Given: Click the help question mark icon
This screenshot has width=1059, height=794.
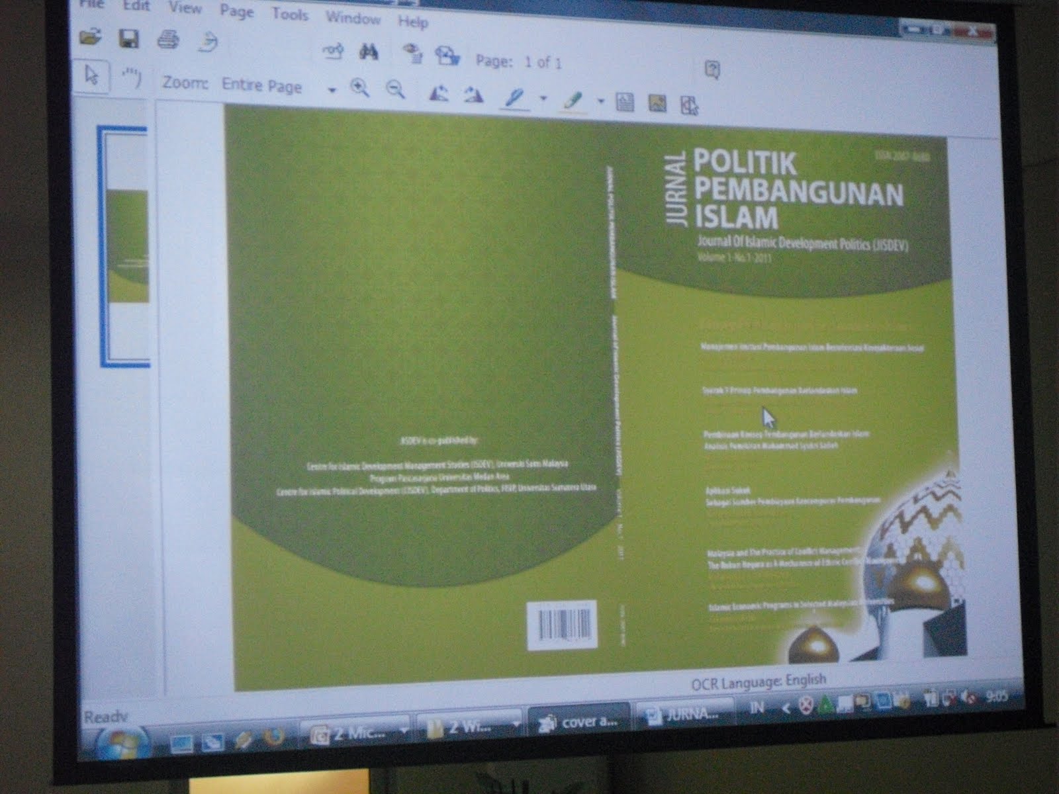Looking at the screenshot, I should click(712, 69).
